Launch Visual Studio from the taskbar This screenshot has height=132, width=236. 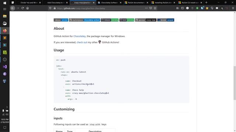[x=5, y=67]
